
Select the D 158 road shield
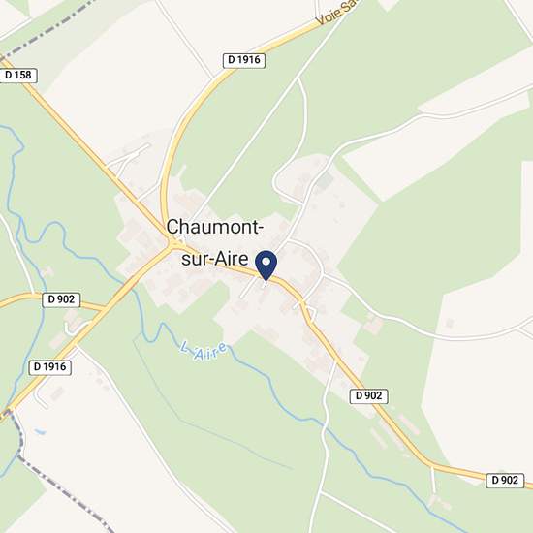[x=18, y=76]
